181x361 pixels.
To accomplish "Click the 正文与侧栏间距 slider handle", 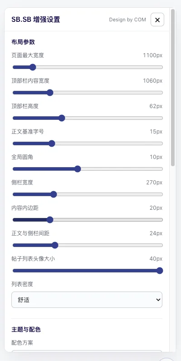I will 55,245.
